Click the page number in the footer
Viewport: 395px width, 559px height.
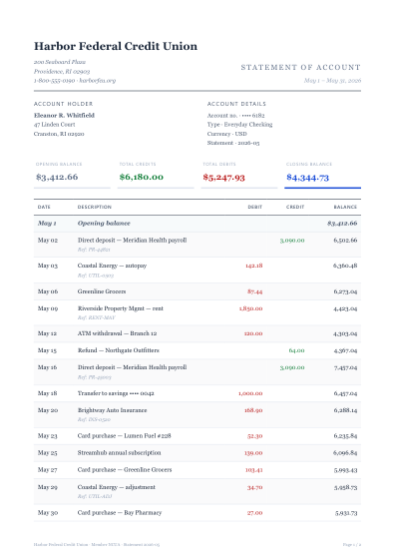[x=352, y=545]
